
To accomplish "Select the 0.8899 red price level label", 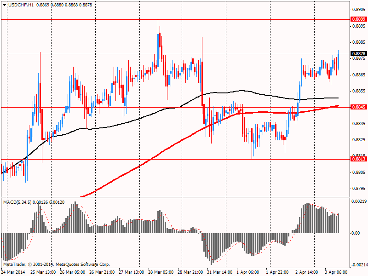I will click(359, 19).
